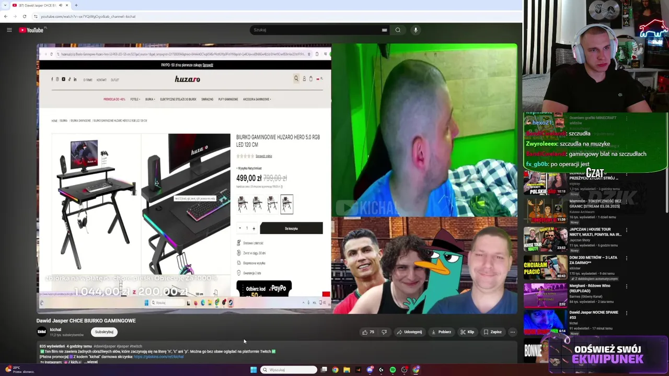The image size is (669, 376).
Task: Open File Explorer from taskbar
Action: click(347, 370)
